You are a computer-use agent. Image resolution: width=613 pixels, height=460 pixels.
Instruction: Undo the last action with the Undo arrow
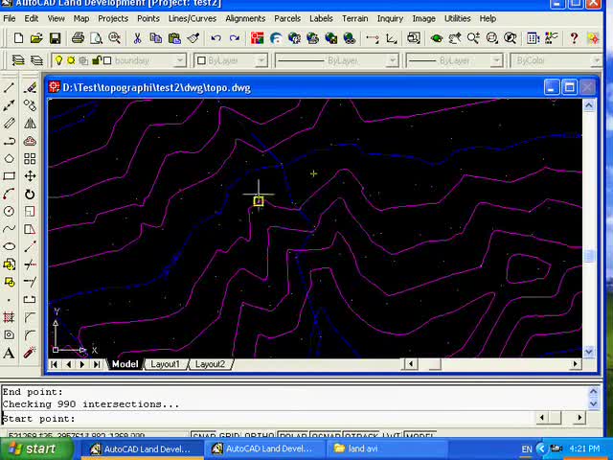pyautogui.click(x=216, y=38)
